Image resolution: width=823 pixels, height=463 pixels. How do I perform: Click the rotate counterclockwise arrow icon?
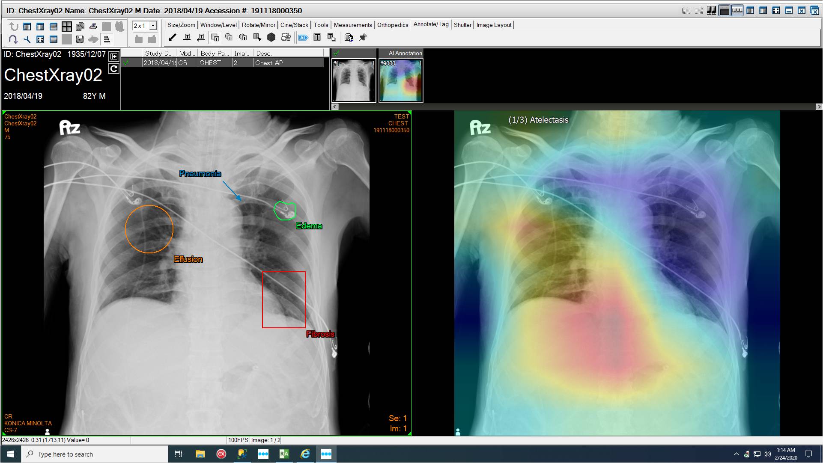click(14, 27)
